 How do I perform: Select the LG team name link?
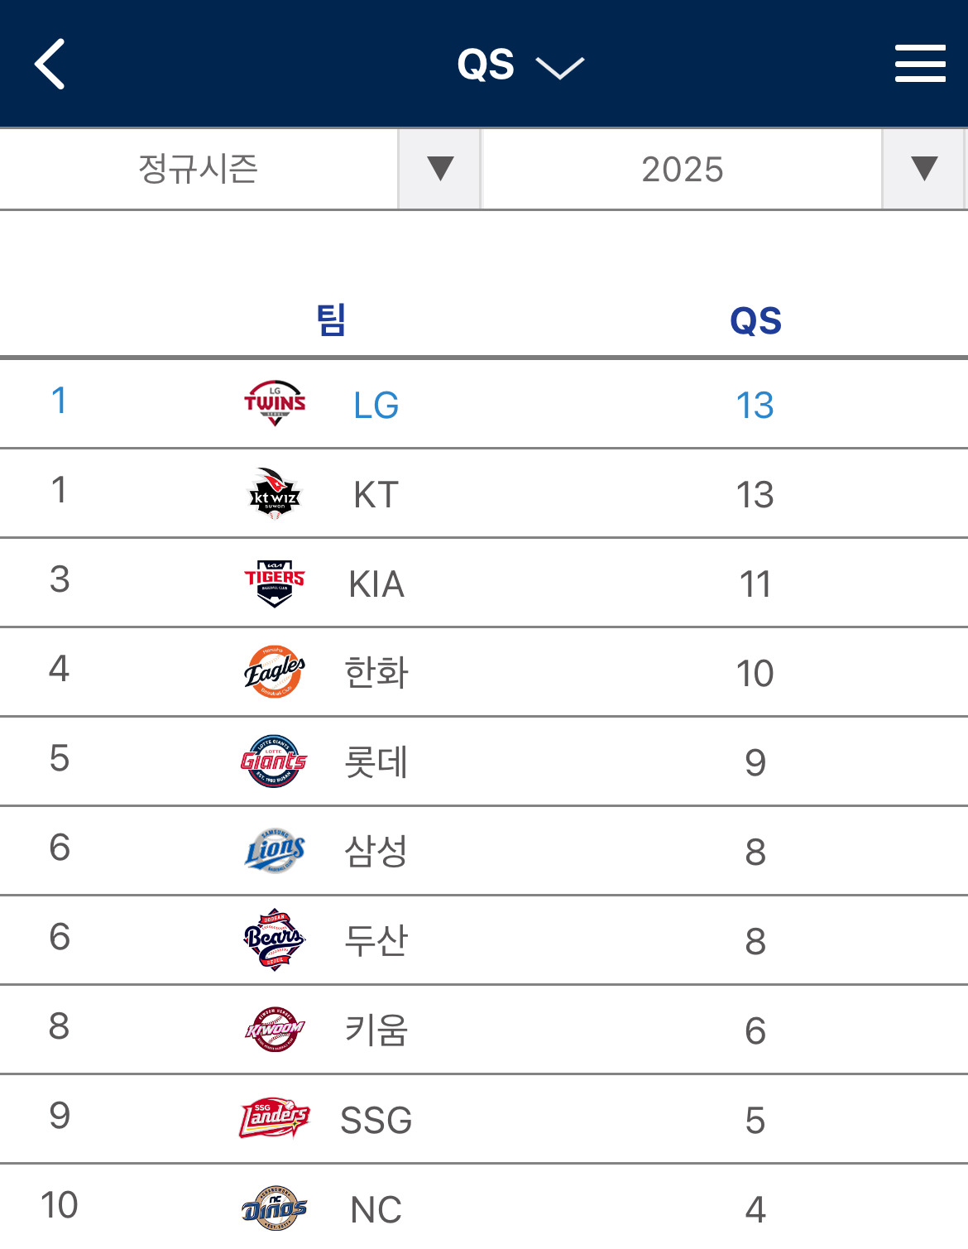click(x=376, y=406)
